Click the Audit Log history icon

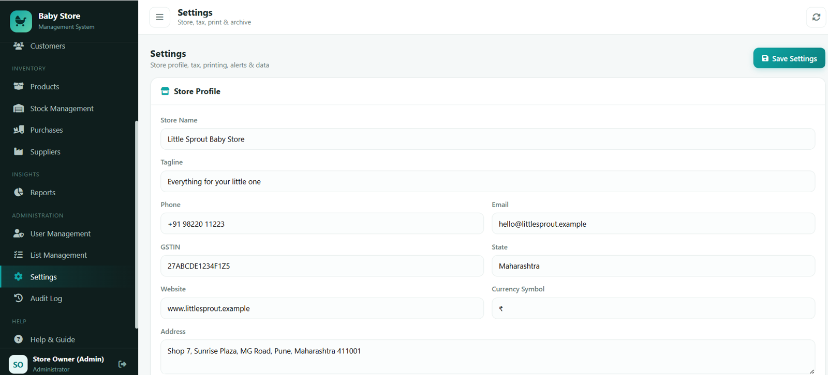19,298
